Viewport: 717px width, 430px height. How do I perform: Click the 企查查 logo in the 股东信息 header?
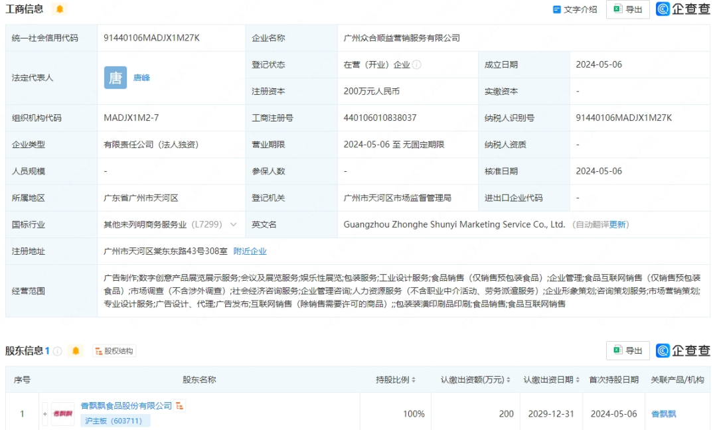tap(683, 350)
